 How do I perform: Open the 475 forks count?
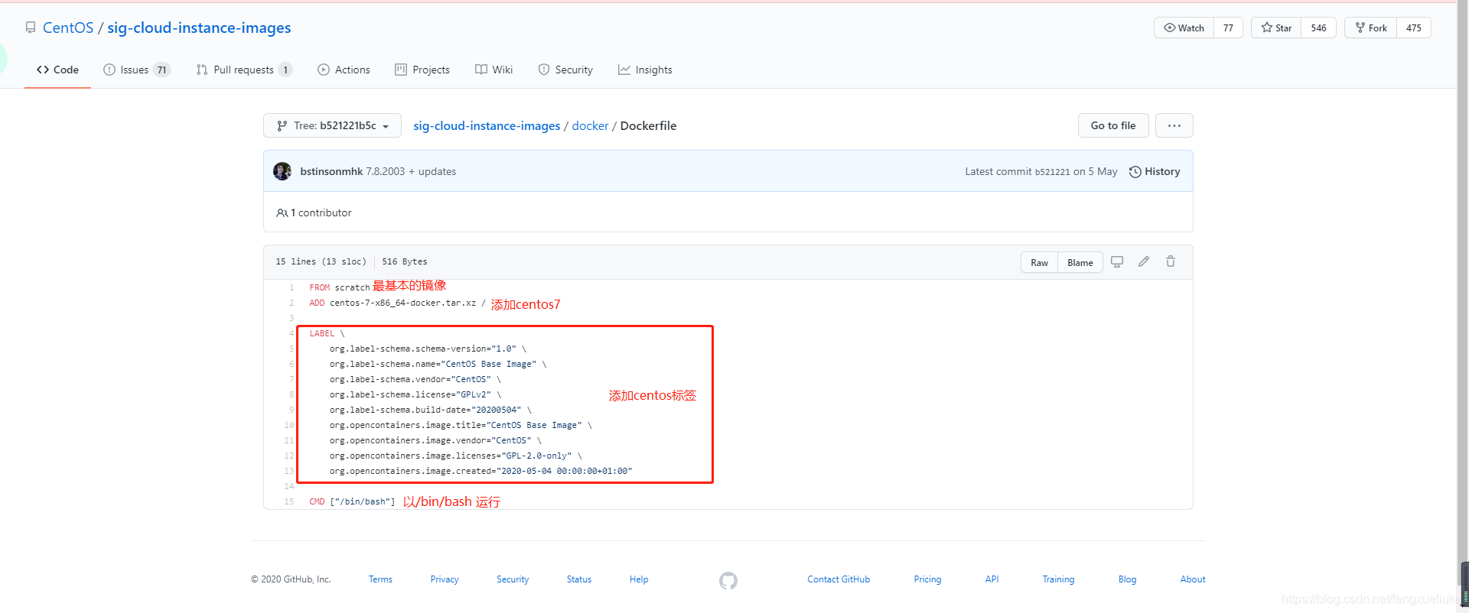tap(1414, 28)
